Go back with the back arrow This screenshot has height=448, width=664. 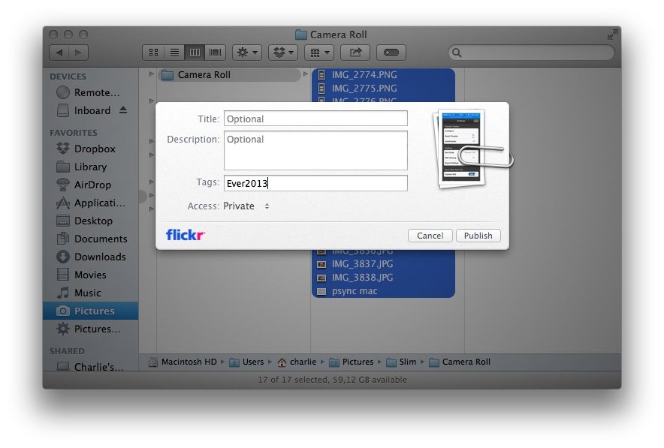[x=59, y=53]
